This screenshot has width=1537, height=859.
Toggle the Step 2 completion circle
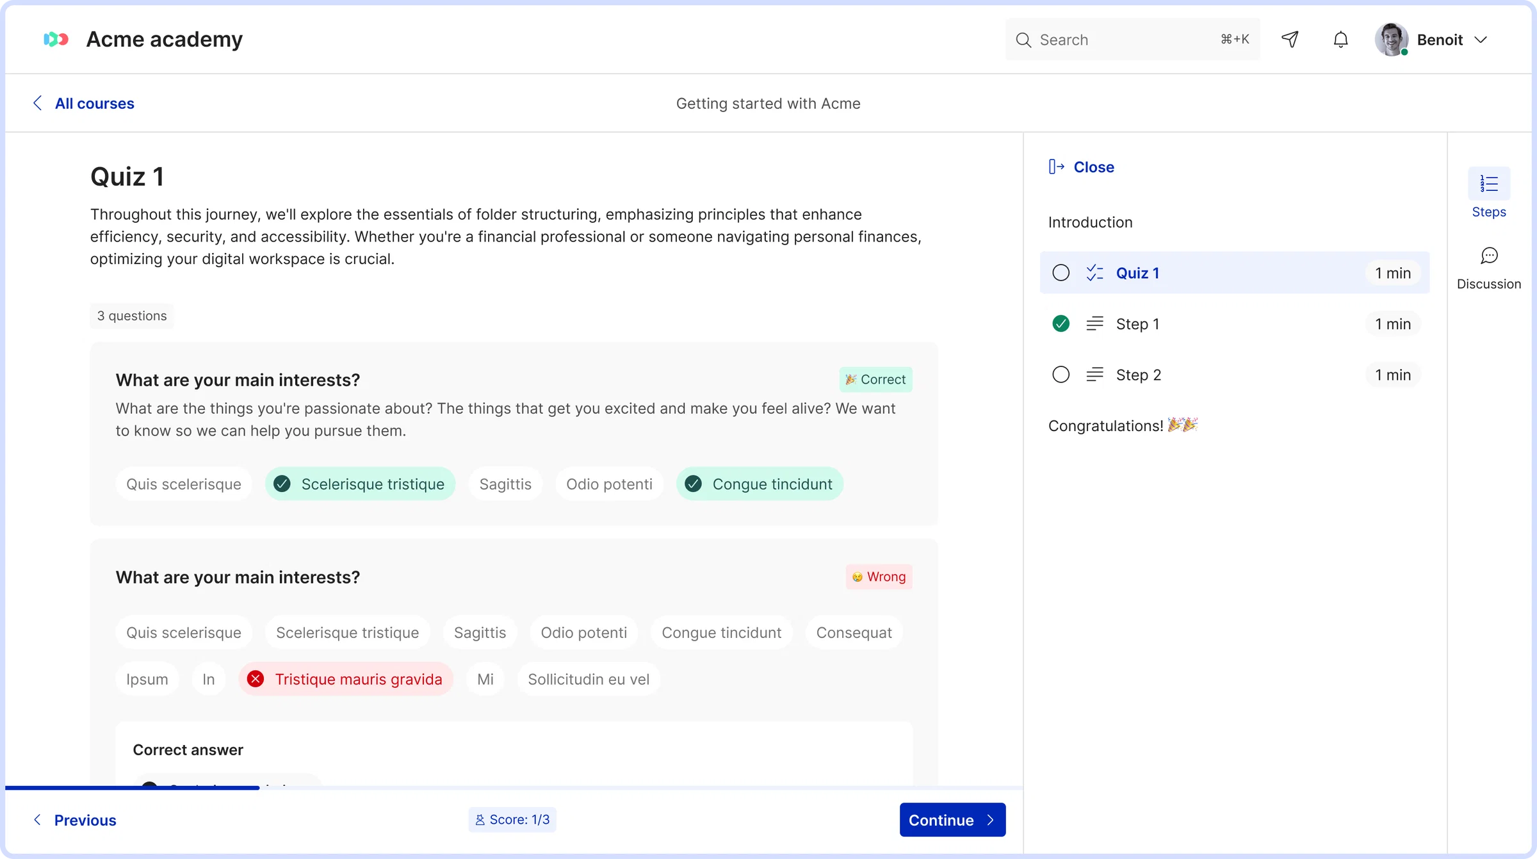click(1061, 375)
